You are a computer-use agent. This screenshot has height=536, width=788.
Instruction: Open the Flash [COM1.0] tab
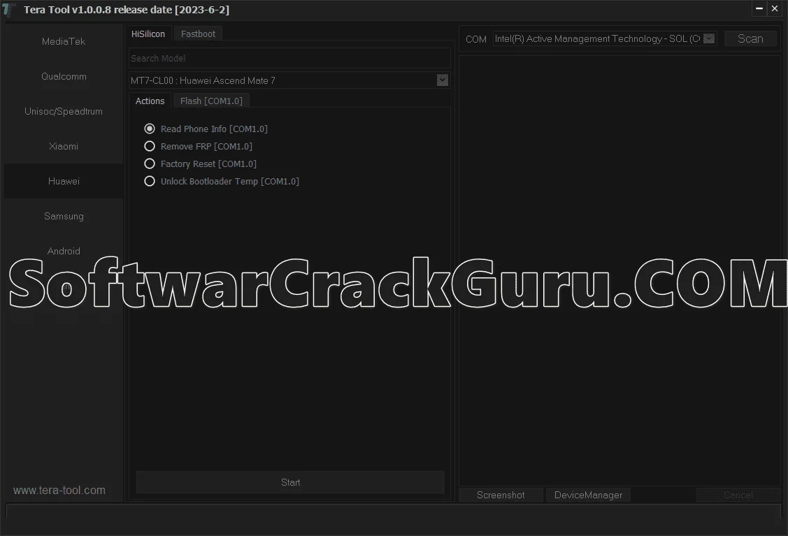point(211,101)
